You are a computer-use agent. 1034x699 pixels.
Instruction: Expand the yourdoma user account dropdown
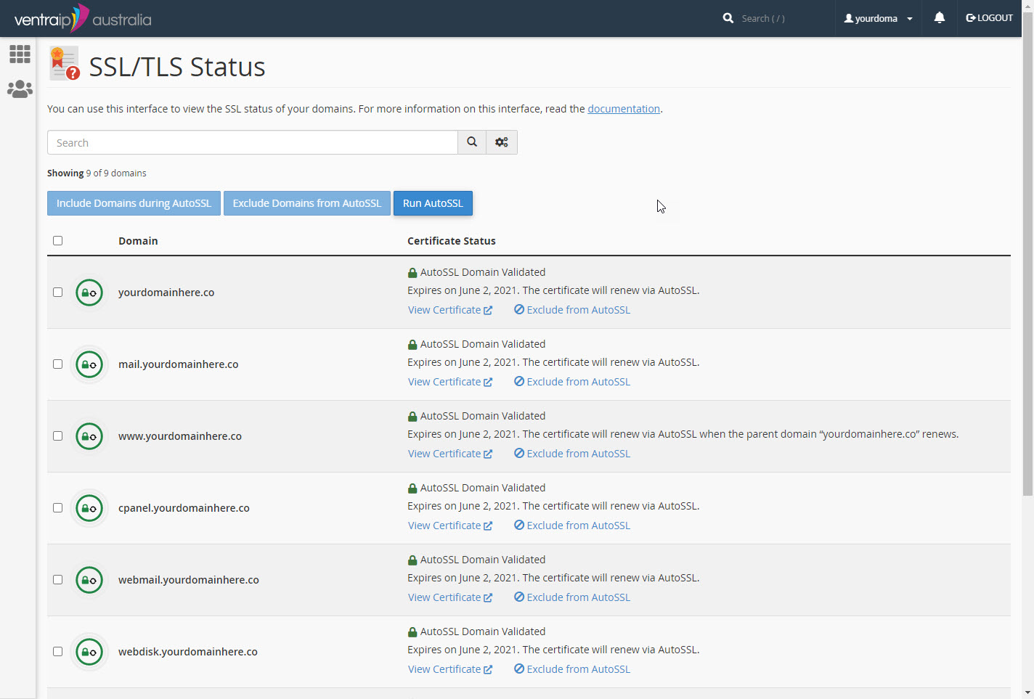878,18
